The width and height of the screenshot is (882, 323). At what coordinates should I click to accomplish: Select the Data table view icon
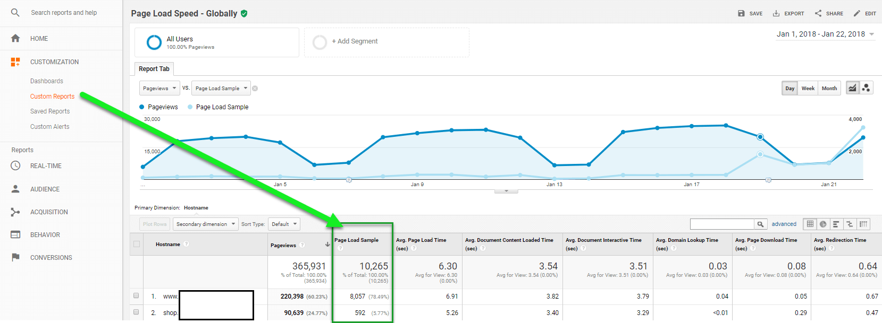[x=810, y=224]
